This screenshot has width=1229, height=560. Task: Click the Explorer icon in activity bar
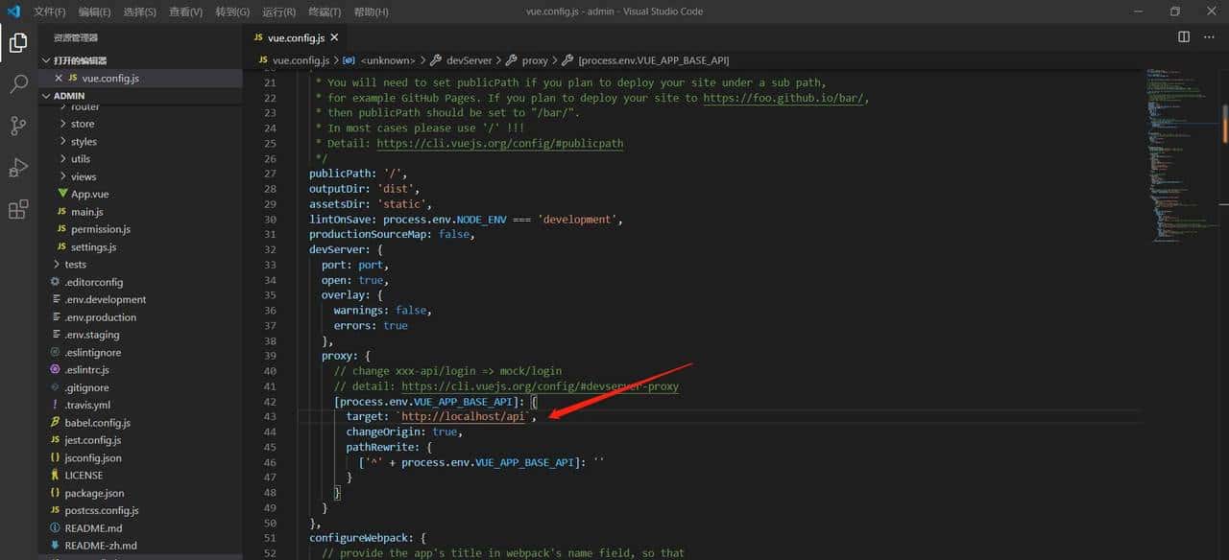(x=17, y=43)
